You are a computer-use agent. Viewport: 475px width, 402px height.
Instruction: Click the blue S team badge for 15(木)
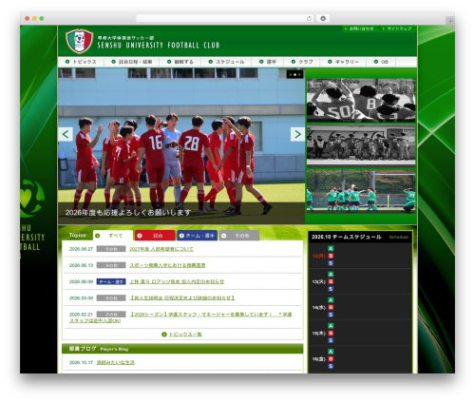pos(331,340)
